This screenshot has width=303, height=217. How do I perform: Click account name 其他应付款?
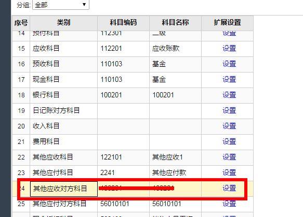point(169,172)
